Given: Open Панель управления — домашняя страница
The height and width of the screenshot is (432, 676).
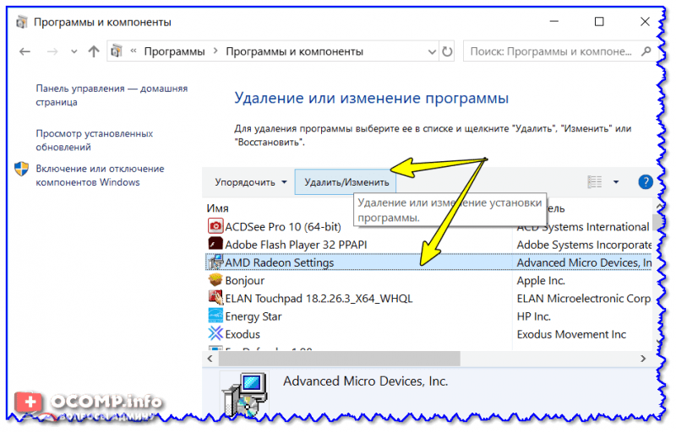Looking at the screenshot, I should (112, 95).
